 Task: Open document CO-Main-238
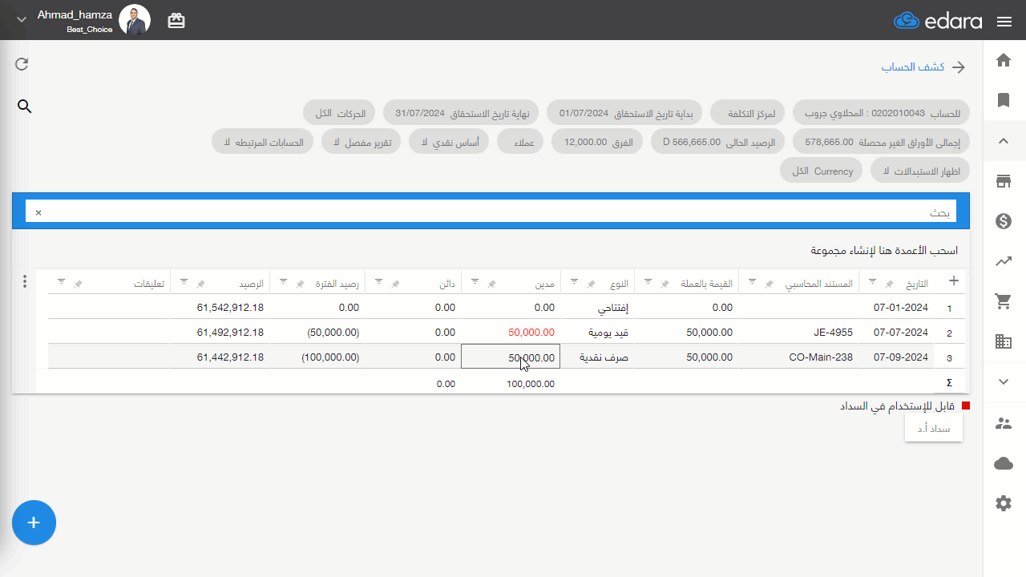tap(821, 357)
